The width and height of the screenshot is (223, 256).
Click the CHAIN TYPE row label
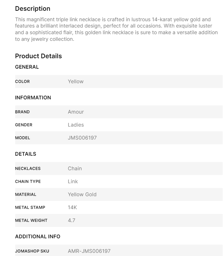pyautogui.click(x=28, y=182)
